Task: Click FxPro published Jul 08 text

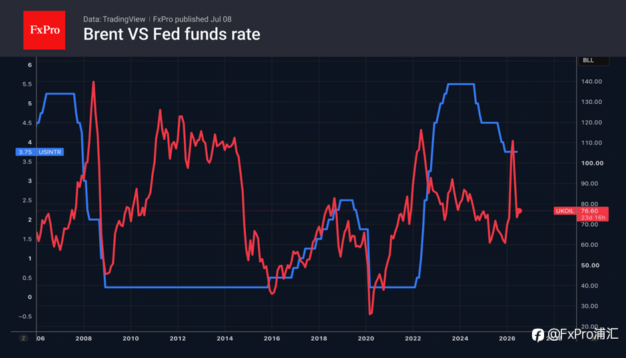Action: click(x=192, y=19)
